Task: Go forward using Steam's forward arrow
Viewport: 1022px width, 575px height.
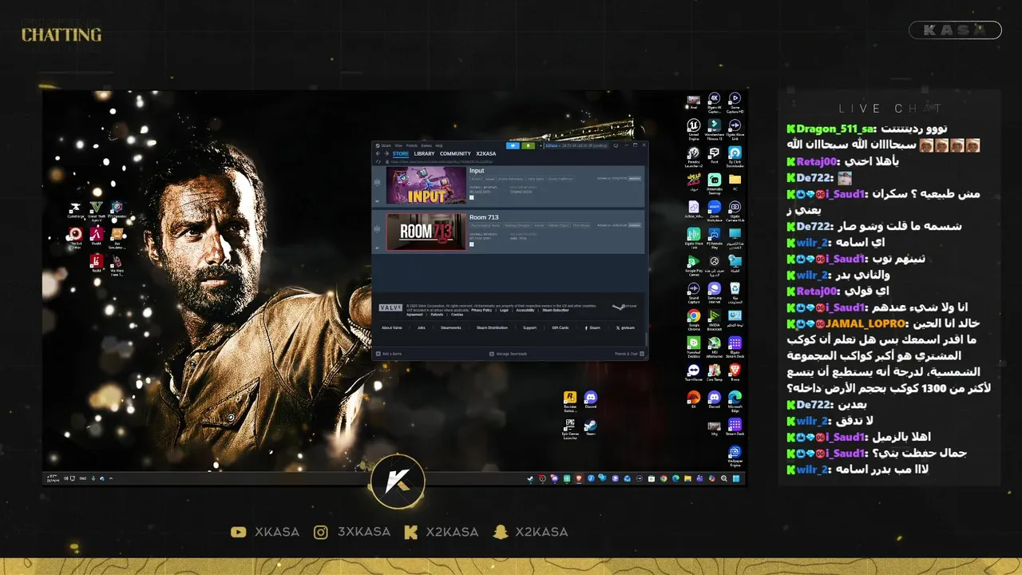Action: point(386,153)
